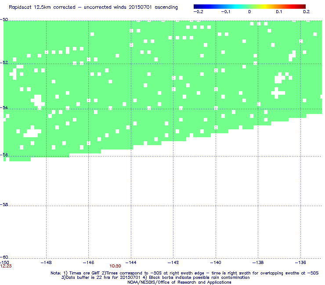Click the -146 longitude axis label
Image resolution: width=325 pixels, height=285 pixels.
pyautogui.click(x=88, y=263)
